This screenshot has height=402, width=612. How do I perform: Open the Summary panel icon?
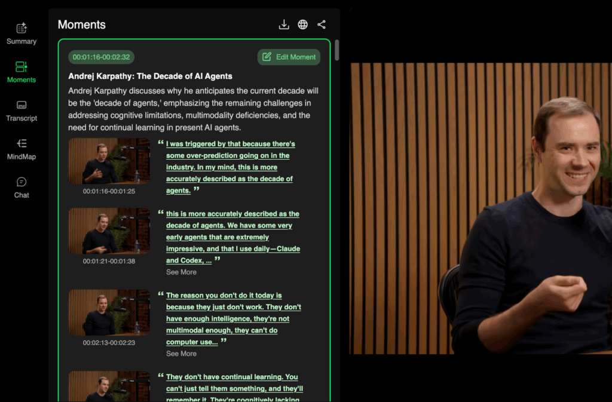tap(22, 27)
